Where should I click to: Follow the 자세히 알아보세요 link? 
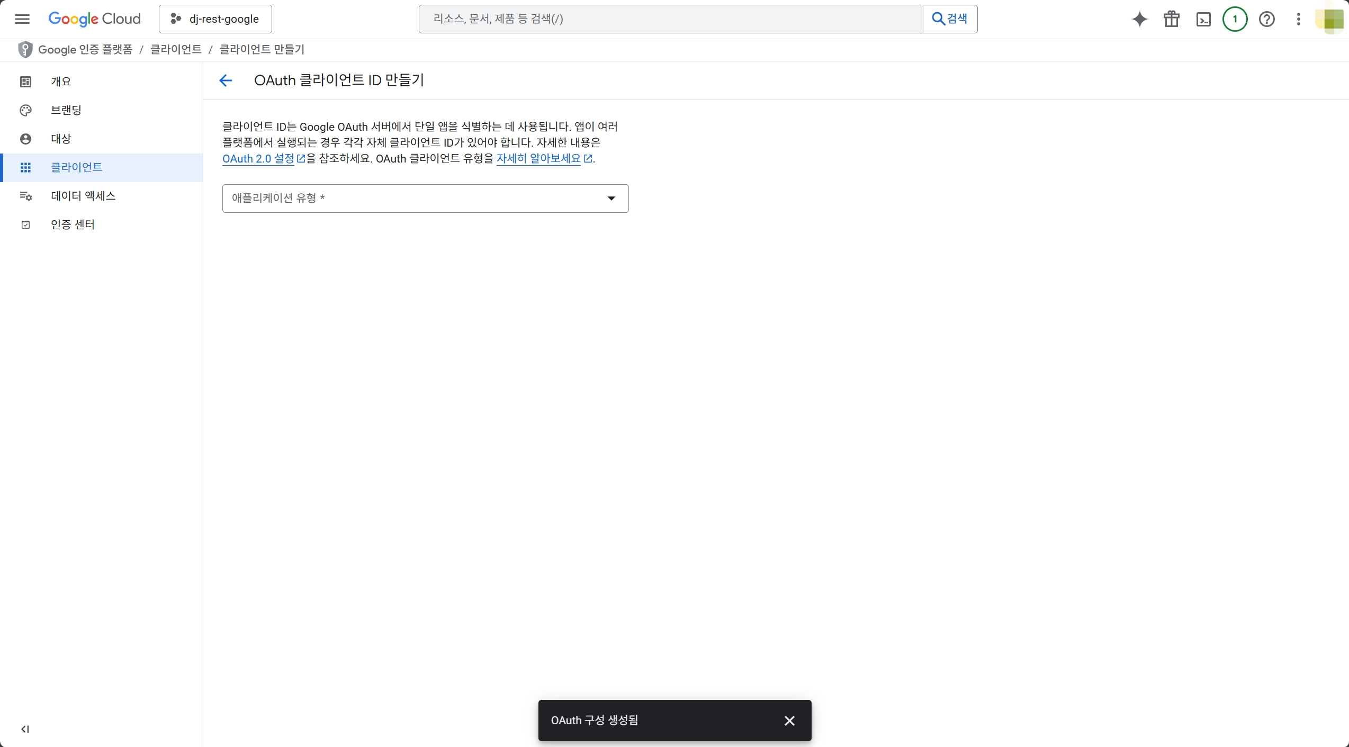pos(538,159)
